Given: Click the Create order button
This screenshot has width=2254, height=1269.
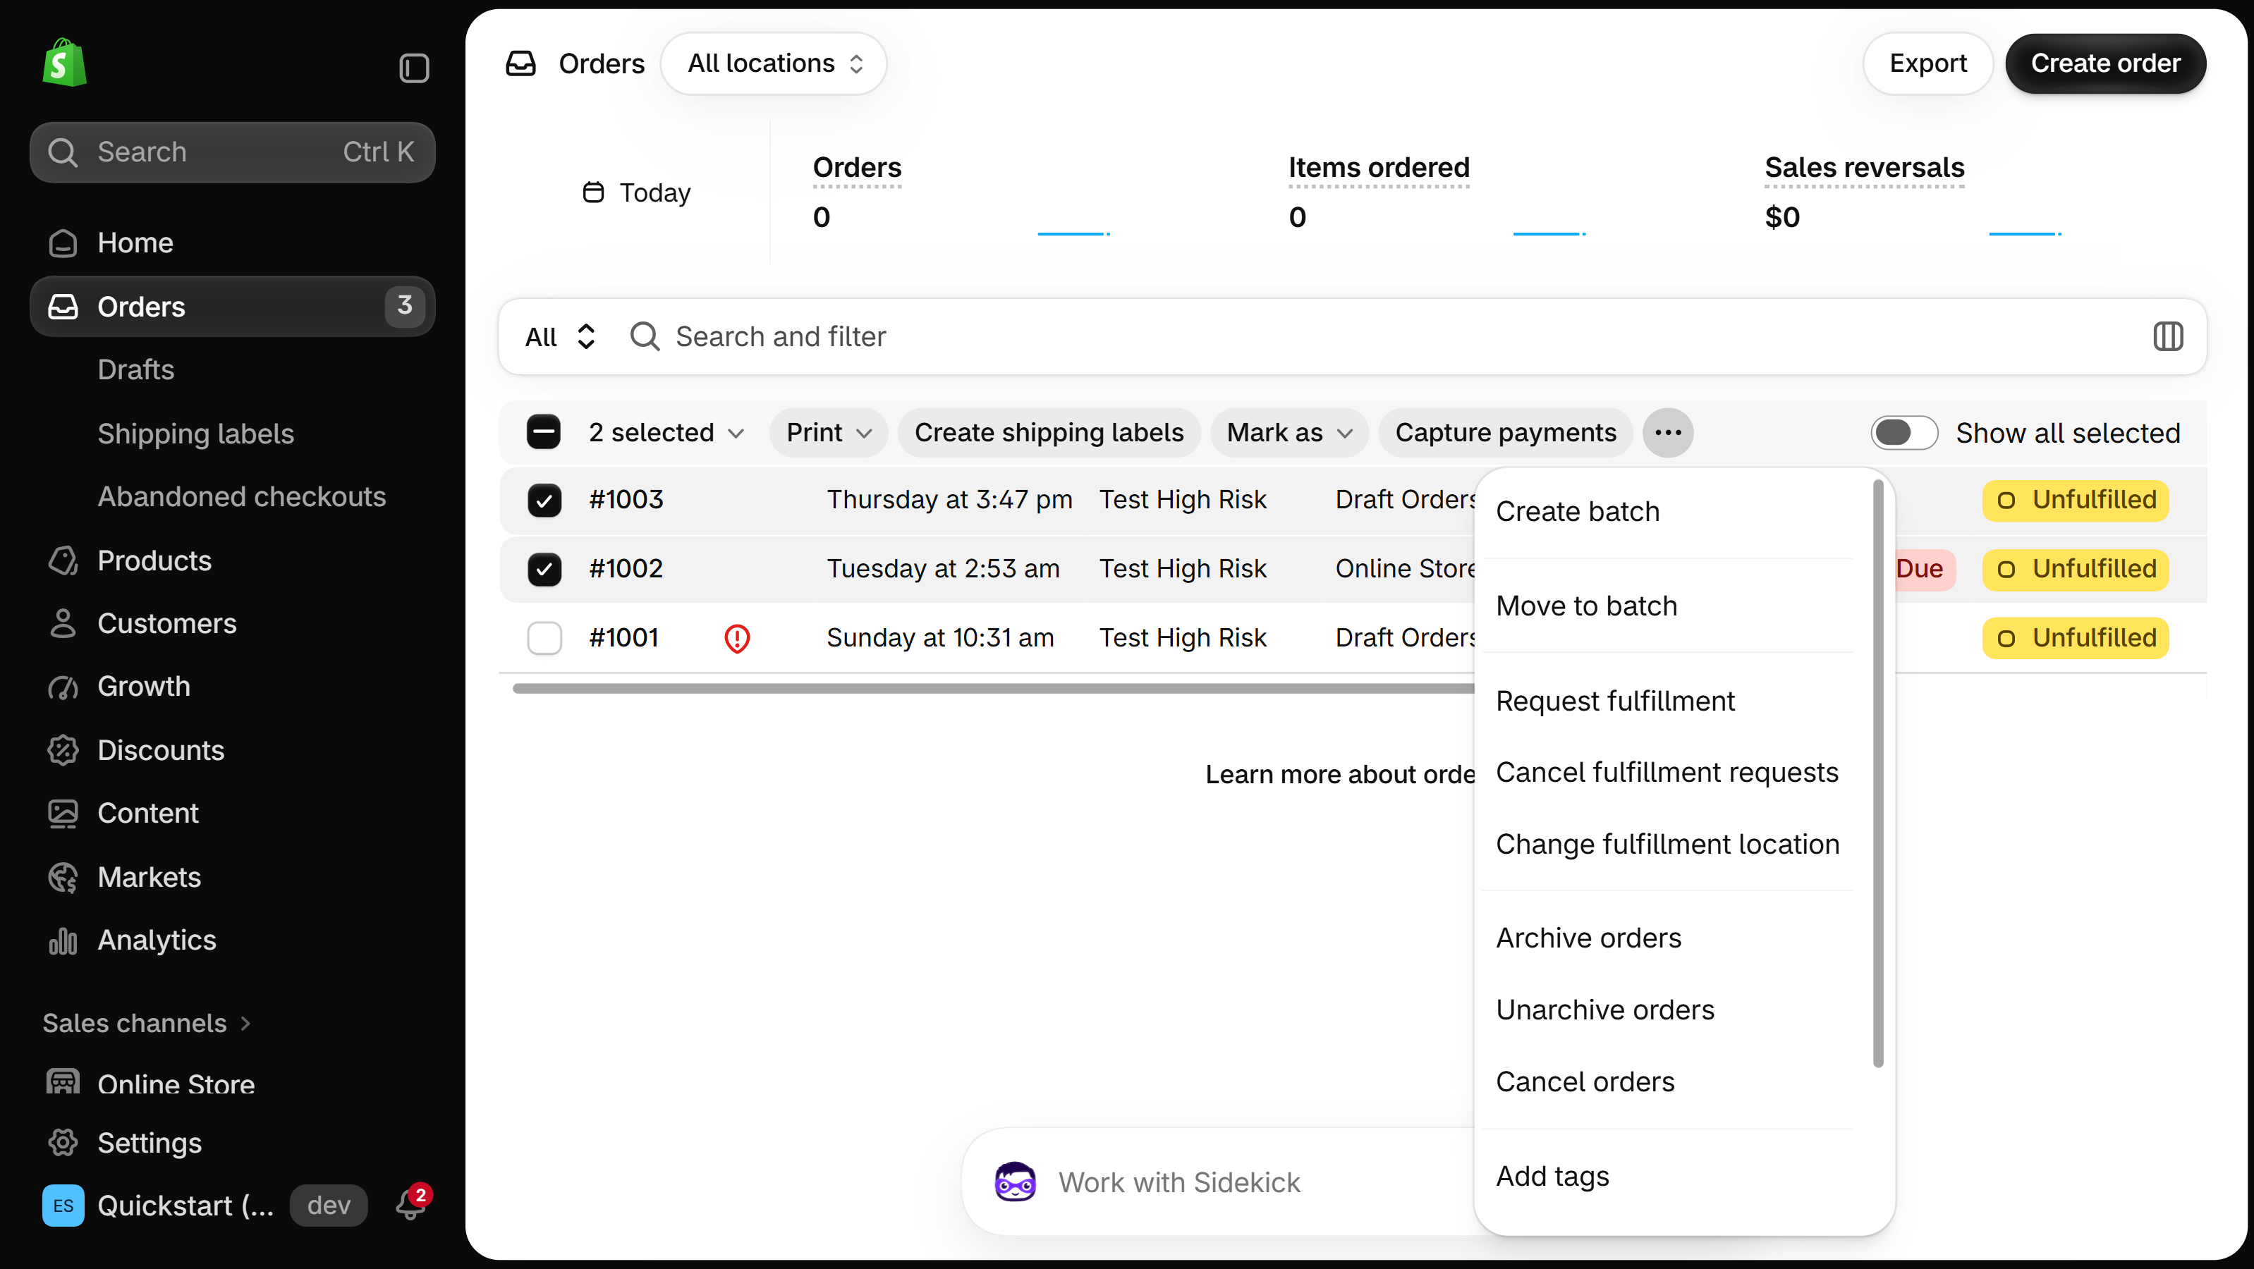Looking at the screenshot, I should (2105, 64).
